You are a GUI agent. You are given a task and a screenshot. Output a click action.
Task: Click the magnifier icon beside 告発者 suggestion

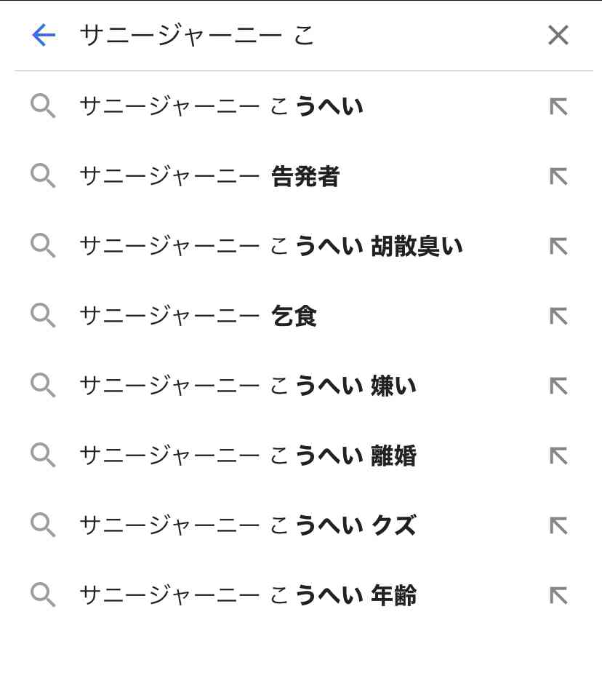coord(43,176)
